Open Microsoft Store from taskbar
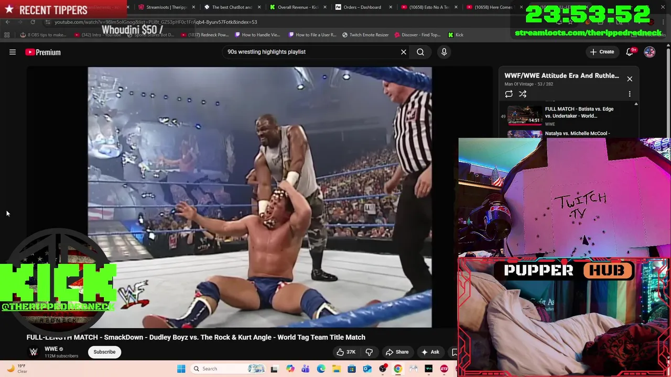Image resolution: width=671 pixels, height=377 pixels. point(352,369)
